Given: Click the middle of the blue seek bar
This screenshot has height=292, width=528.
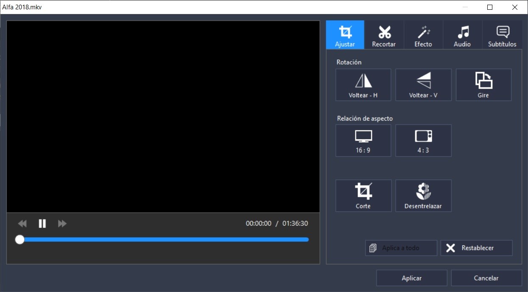Looking at the screenshot, I should (x=163, y=240).
